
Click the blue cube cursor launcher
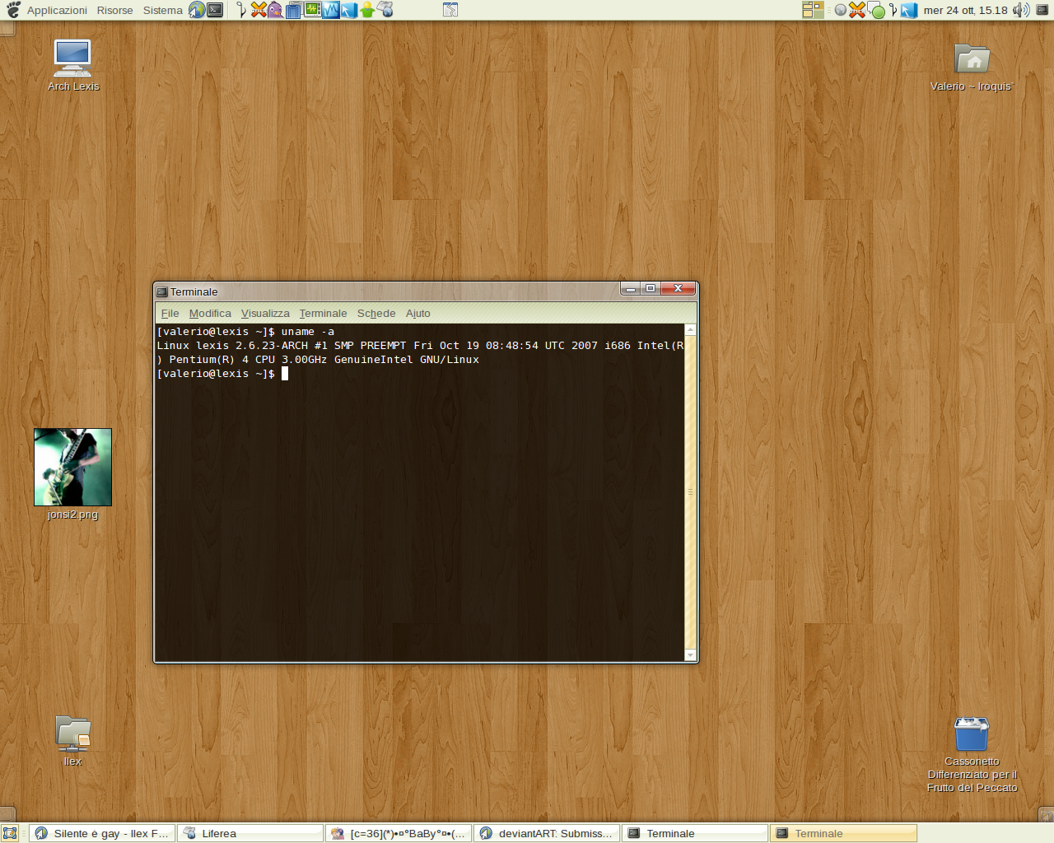tap(349, 10)
